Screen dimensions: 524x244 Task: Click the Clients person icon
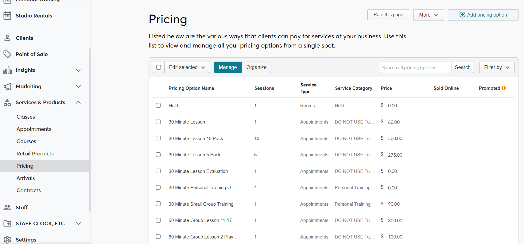point(7,38)
